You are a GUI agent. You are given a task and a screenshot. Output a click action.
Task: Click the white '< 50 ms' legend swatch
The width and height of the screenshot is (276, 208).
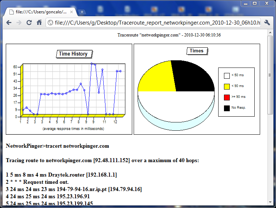coord(227,76)
